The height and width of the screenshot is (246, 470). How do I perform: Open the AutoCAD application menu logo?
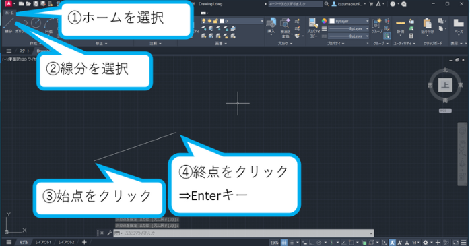[8, 3]
